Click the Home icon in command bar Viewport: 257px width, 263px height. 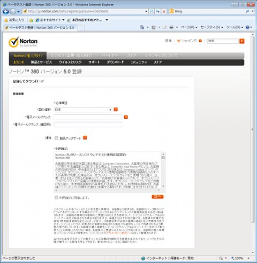pos(142,27)
